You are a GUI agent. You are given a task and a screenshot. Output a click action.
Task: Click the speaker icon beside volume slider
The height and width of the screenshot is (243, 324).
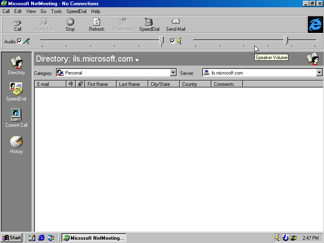click(179, 41)
